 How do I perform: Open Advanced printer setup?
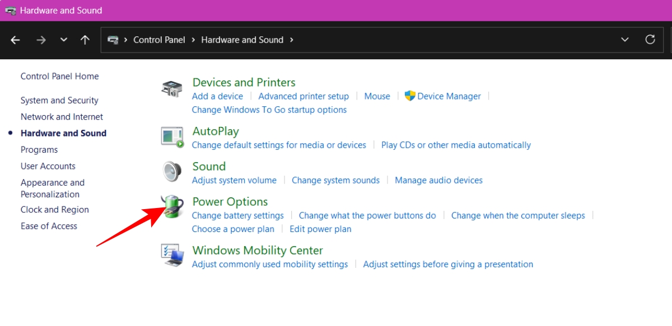(x=304, y=96)
